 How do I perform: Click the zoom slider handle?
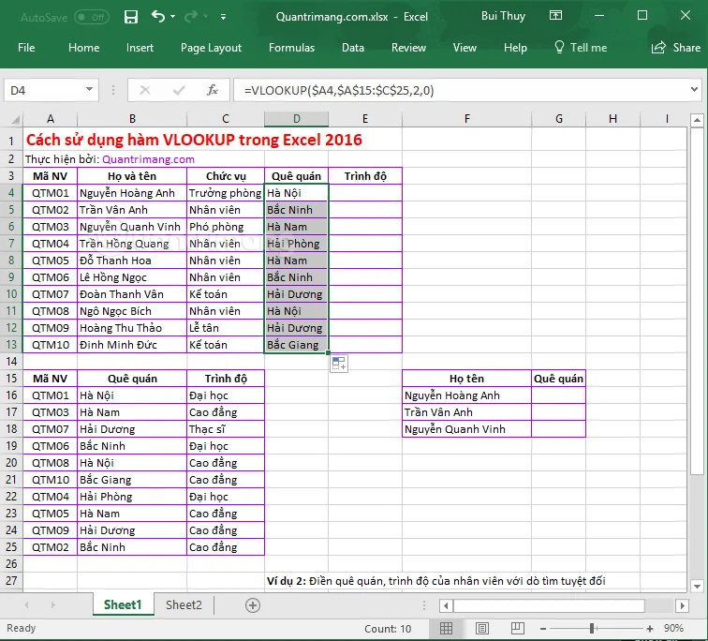pos(592,629)
